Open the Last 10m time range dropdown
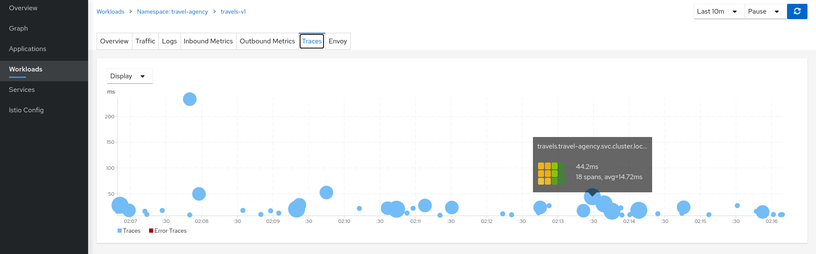Screen dimensions: 816x254 click(719, 11)
